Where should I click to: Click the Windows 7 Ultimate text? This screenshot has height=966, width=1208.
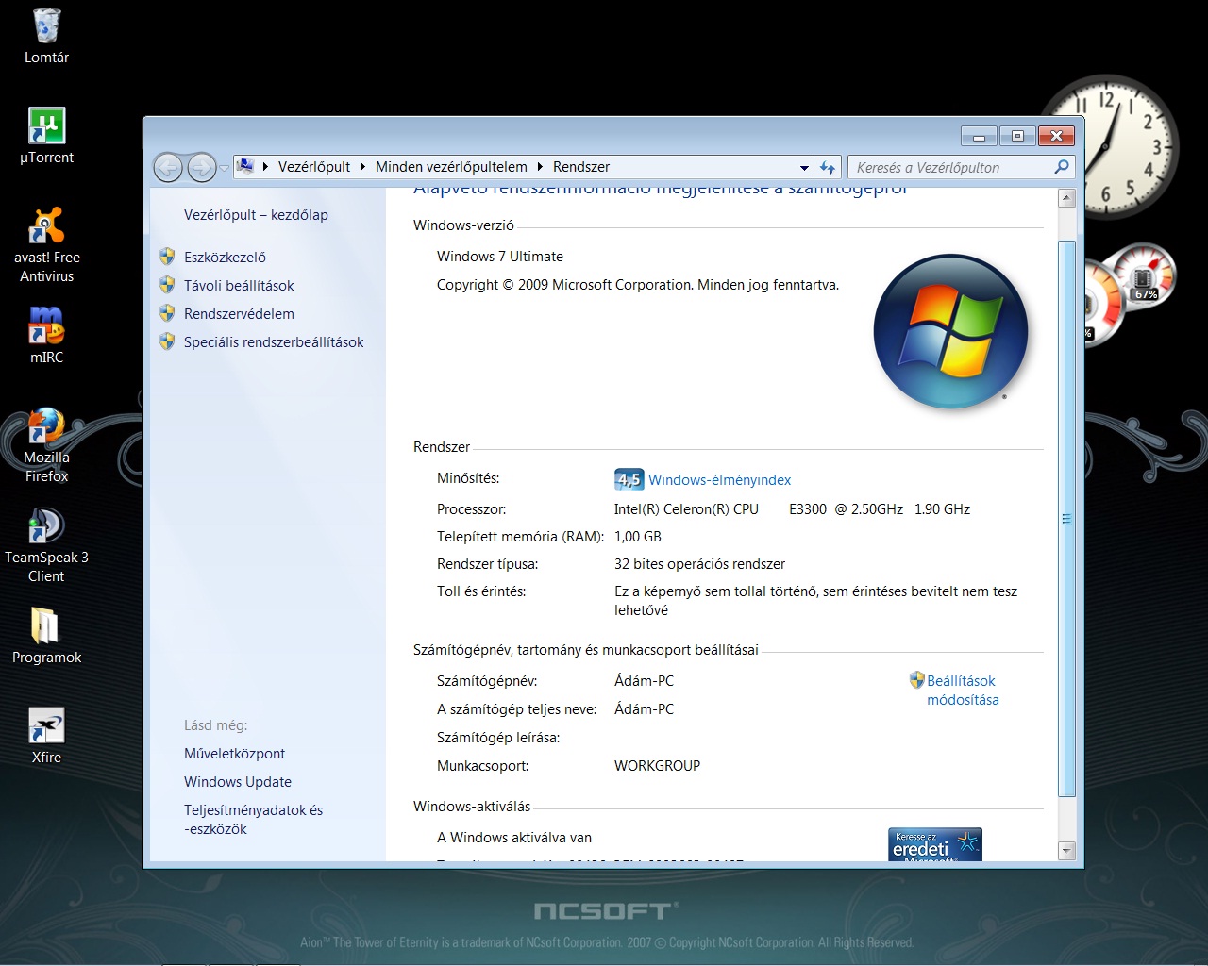point(500,257)
